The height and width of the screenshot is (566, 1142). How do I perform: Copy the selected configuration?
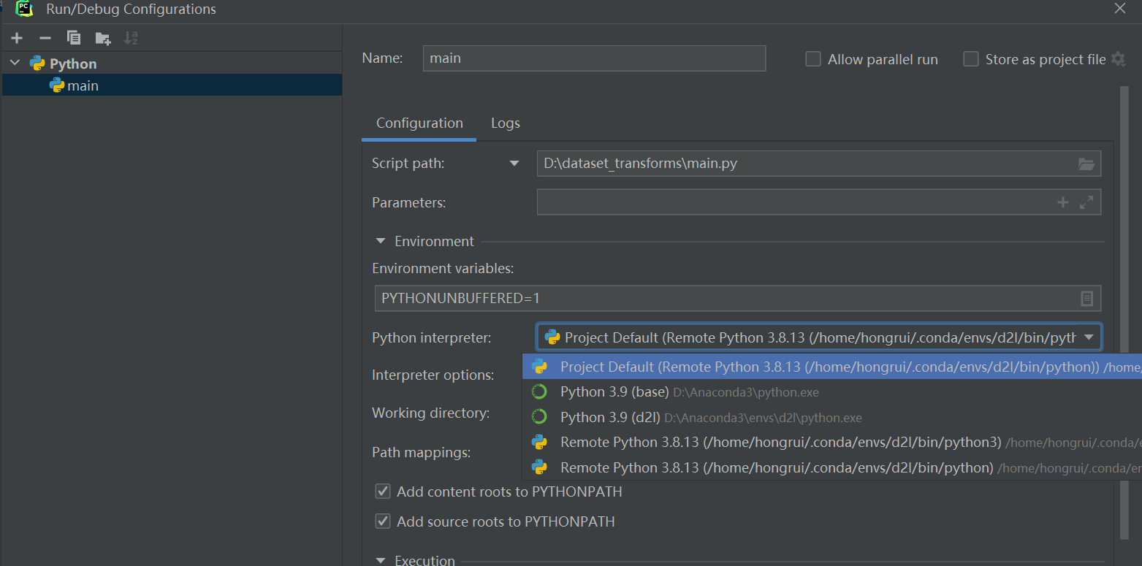pyautogui.click(x=74, y=38)
